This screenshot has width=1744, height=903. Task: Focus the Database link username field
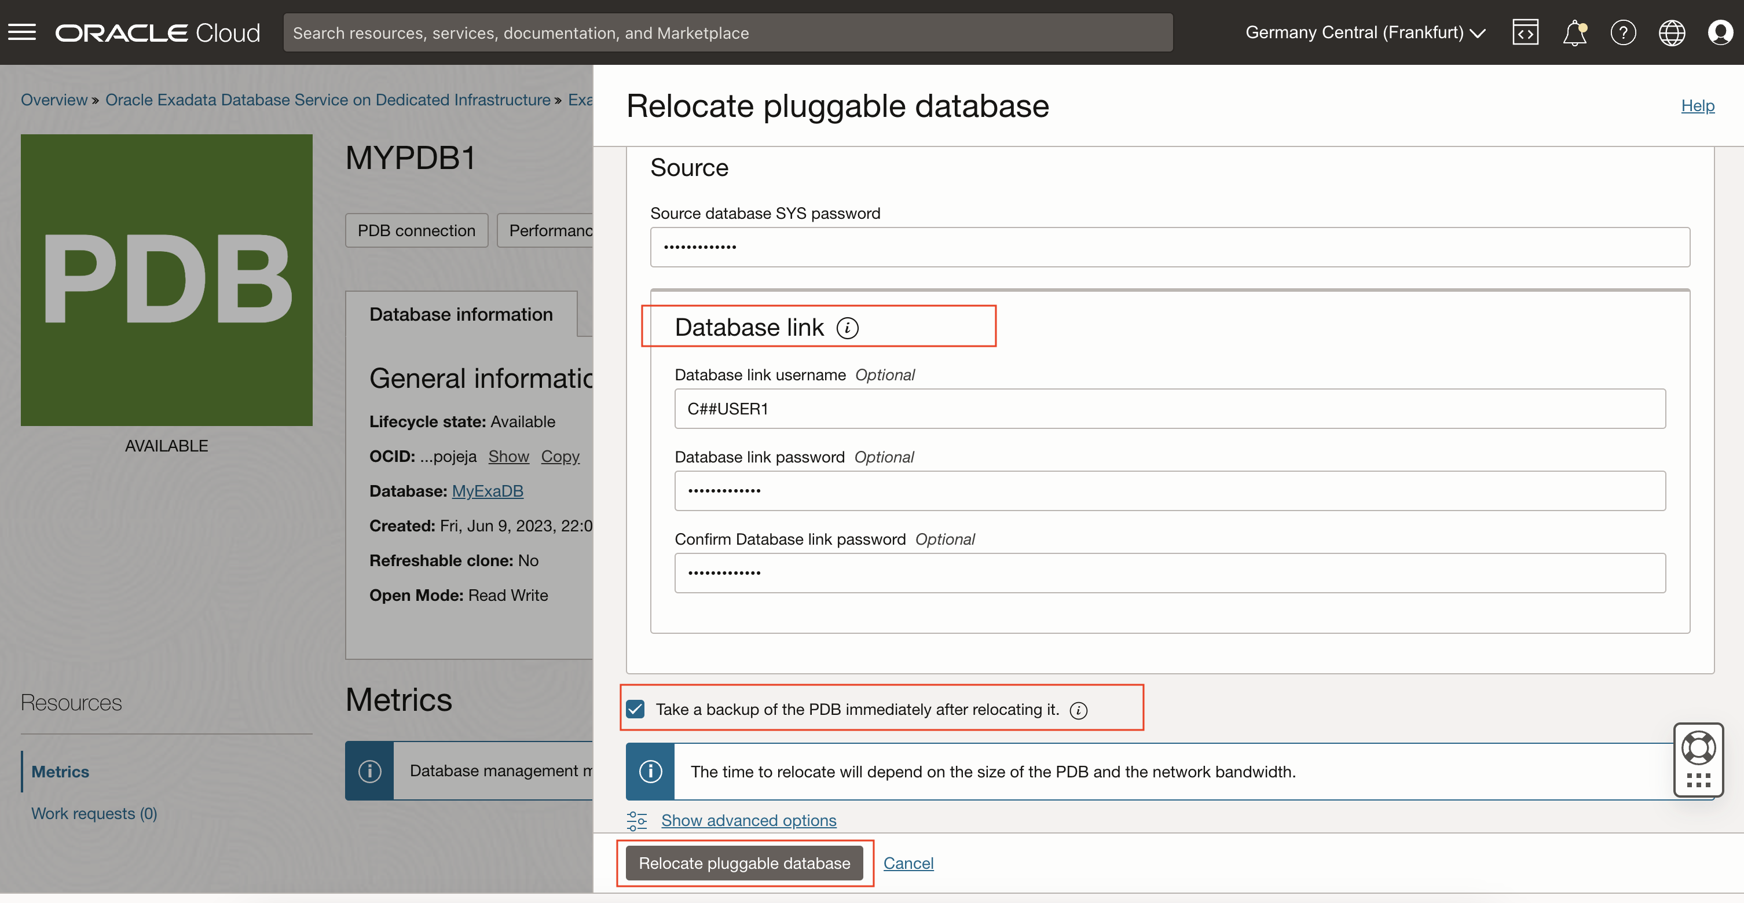[1169, 409]
